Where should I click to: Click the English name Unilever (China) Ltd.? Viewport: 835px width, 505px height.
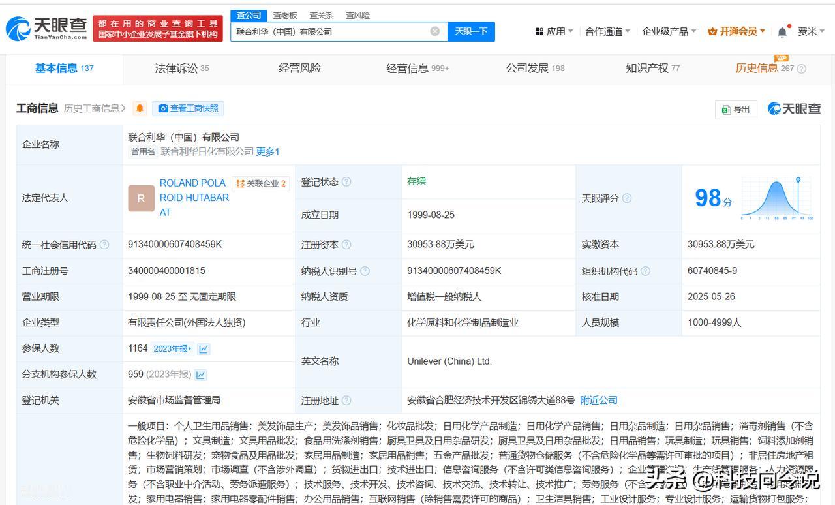[449, 361]
